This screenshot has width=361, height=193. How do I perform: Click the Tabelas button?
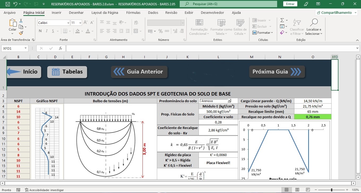click(67, 72)
